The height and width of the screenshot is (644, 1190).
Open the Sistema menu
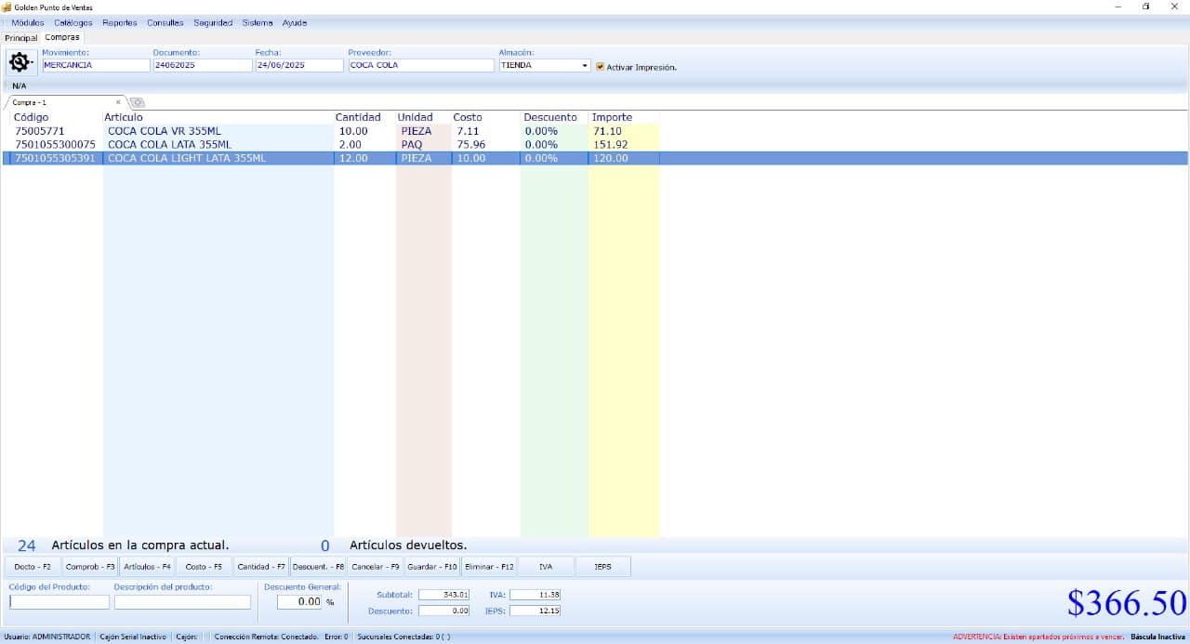coord(258,22)
